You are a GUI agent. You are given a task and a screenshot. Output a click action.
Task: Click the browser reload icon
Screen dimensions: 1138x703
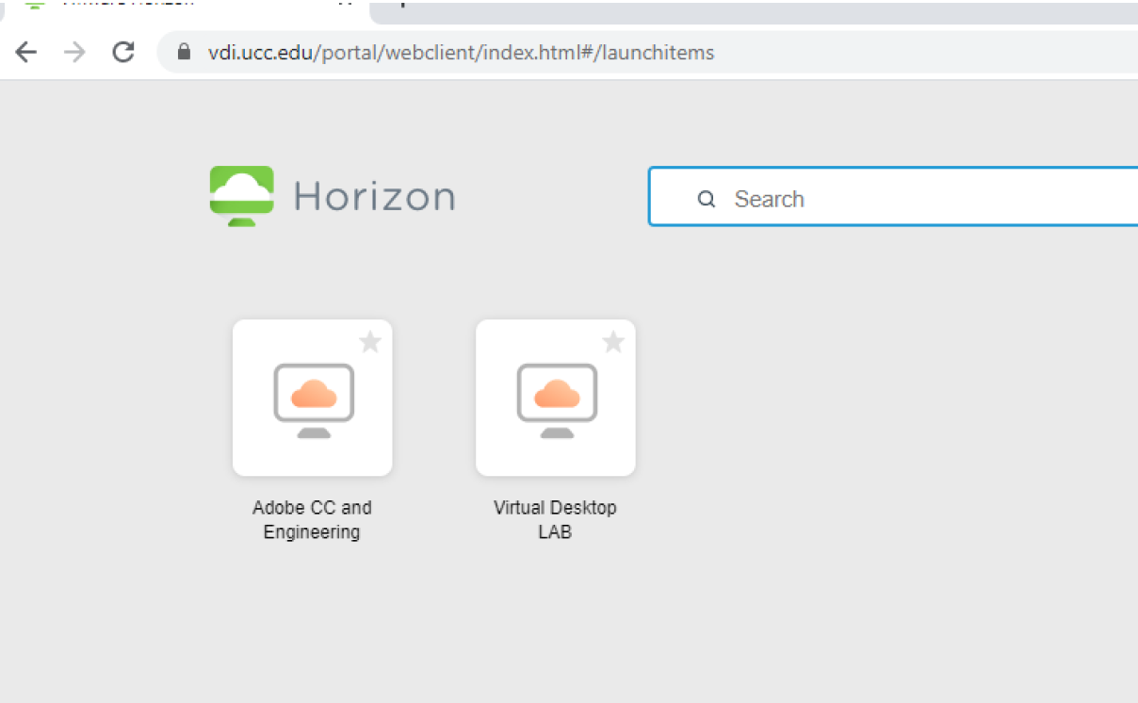(x=122, y=52)
